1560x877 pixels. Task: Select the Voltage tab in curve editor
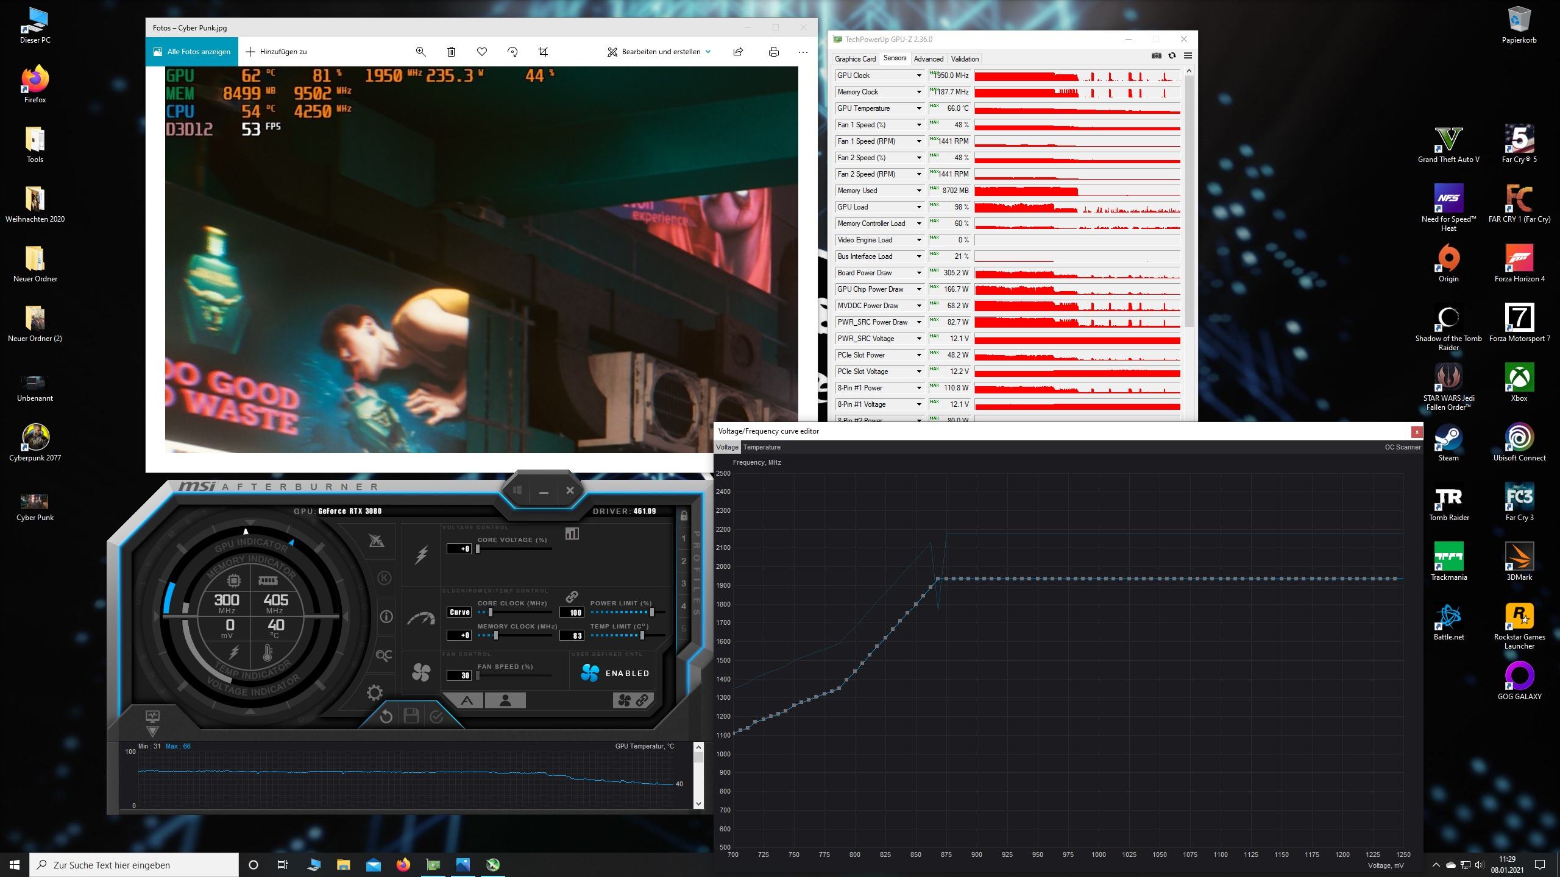click(x=727, y=447)
